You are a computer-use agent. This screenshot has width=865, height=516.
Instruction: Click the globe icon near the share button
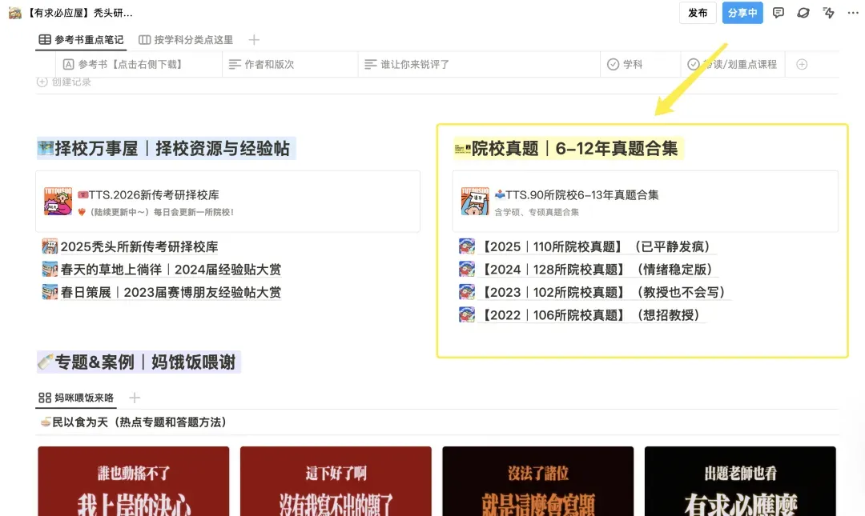(803, 13)
